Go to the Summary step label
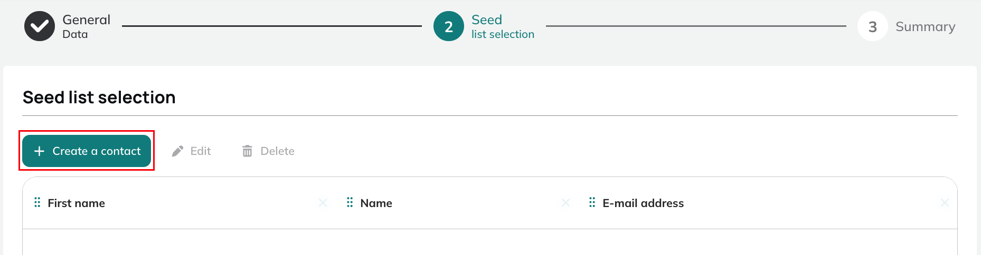 click(926, 27)
